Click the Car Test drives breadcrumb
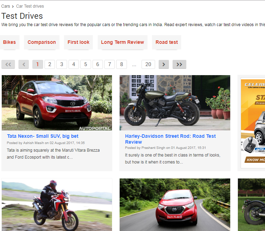 [30, 6]
